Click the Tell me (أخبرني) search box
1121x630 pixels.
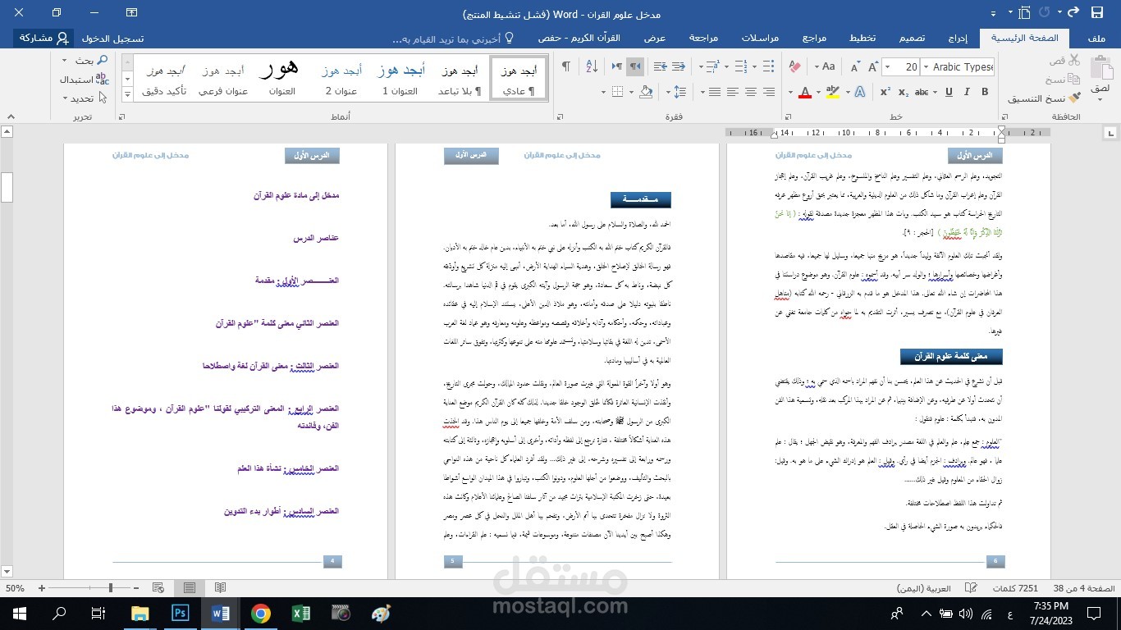(454, 39)
